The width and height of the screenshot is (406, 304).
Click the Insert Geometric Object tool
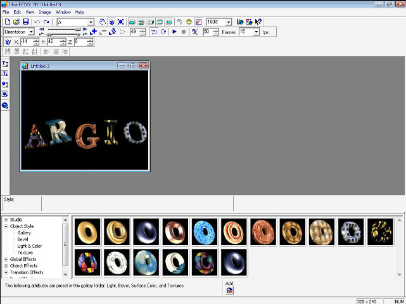point(5,105)
